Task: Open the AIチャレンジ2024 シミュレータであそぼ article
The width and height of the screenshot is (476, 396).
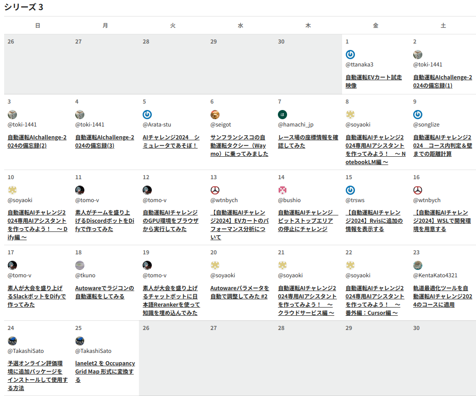Action: coord(171,142)
